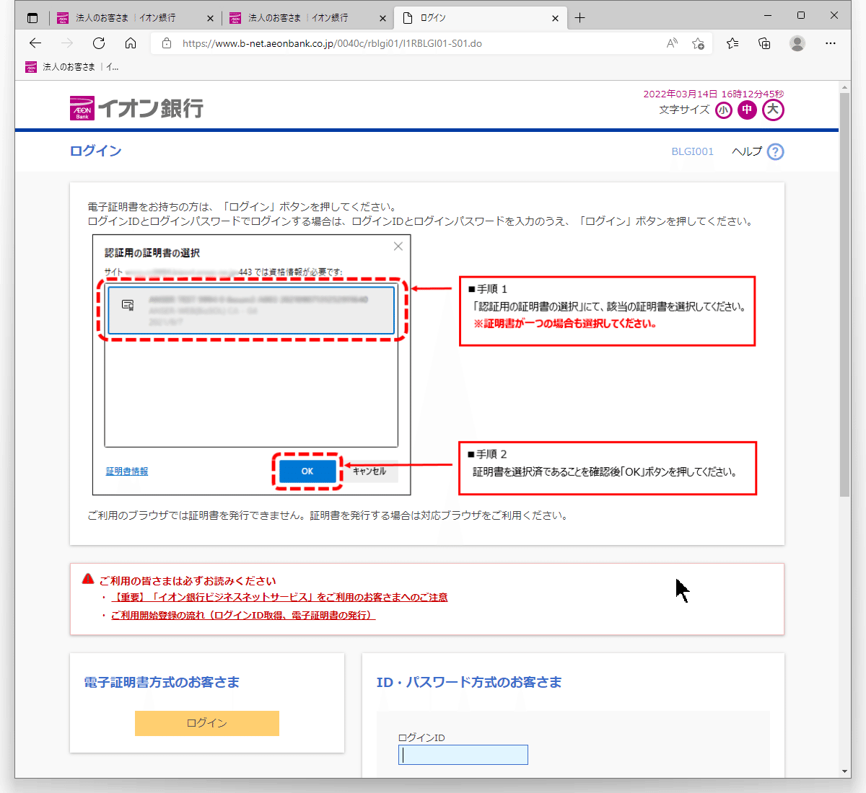This screenshot has height=793, width=866.
Task: Open a new browser tab
Action: point(580,18)
